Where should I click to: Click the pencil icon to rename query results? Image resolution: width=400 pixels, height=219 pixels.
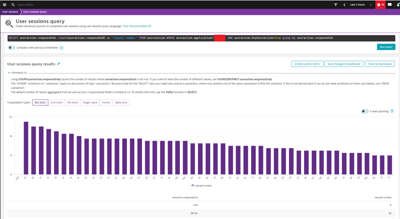coord(59,64)
